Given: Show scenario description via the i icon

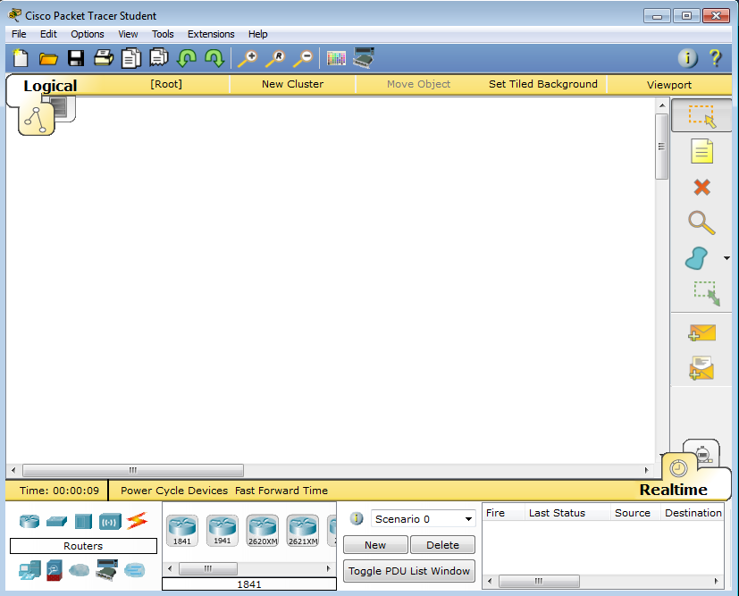Looking at the screenshot, I should pyautogui.click(x=357, y=518).
